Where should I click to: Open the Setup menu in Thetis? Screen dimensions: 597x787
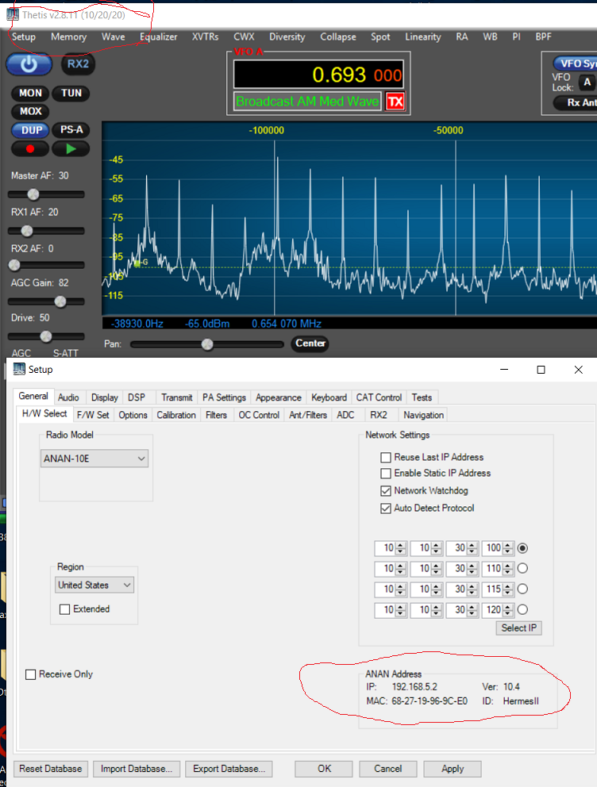pos(24,36)
